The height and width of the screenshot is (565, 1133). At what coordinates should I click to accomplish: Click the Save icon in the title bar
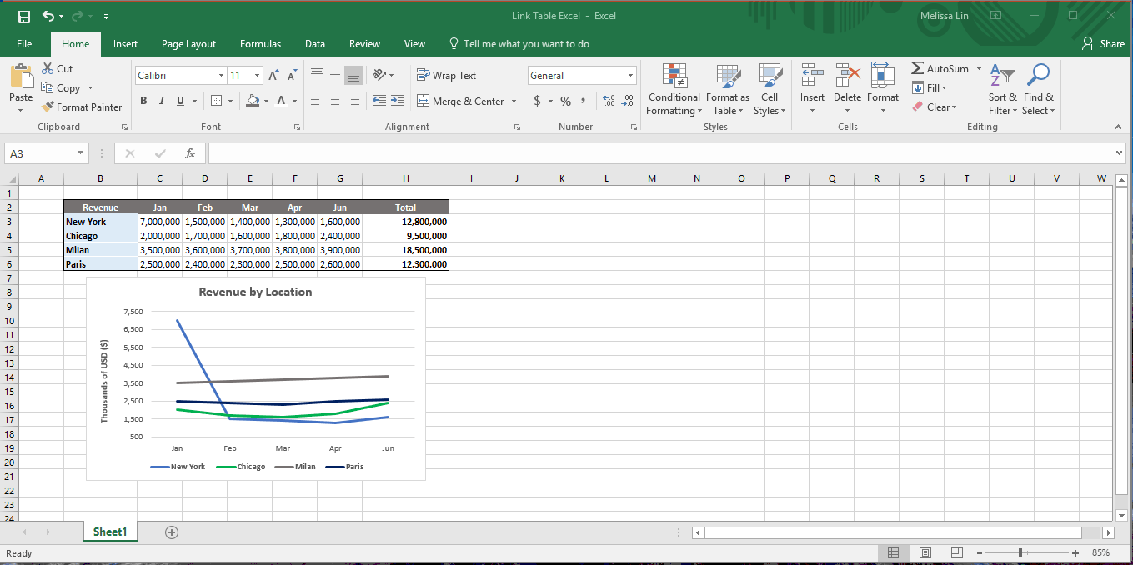(x=24, y=16)
